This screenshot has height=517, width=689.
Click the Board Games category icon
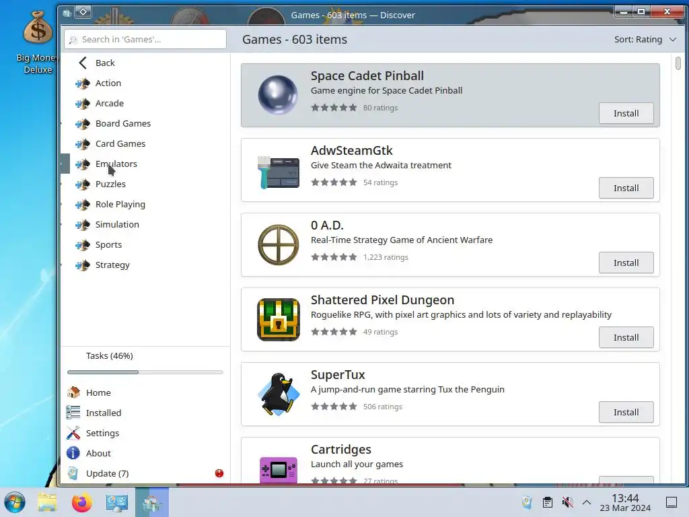[82, 124]
